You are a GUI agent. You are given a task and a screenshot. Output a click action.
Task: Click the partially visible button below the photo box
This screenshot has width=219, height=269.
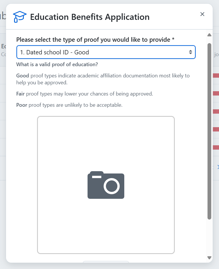[x=106, y=262]
